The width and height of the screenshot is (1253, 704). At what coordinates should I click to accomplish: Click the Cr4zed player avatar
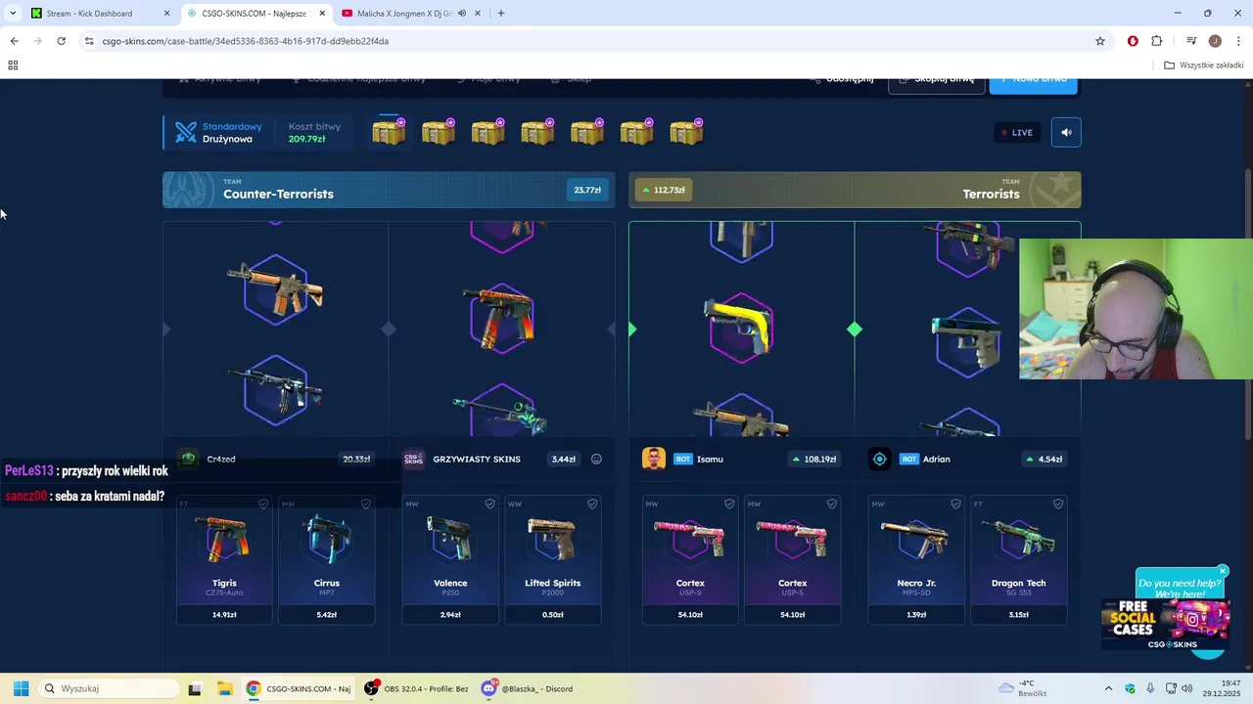(x=189, y=459)
